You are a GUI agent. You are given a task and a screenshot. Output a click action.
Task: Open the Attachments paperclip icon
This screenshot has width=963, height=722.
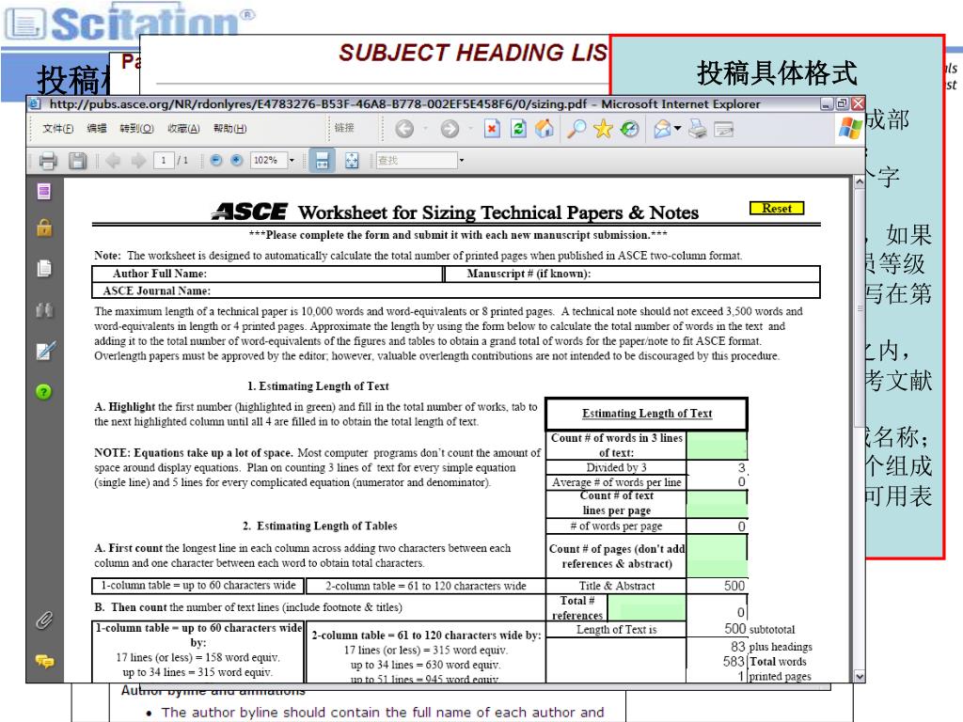pyautogui.click(x=44, y=620)
